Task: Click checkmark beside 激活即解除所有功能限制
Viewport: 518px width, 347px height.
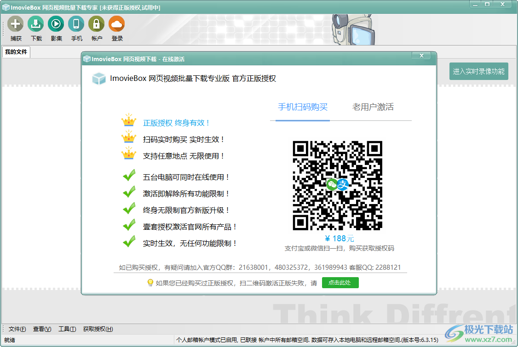Action: click(x=129, y=192)
